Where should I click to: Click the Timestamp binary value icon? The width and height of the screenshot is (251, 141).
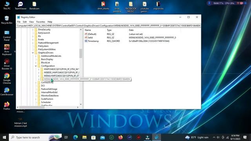pos(86,41)
